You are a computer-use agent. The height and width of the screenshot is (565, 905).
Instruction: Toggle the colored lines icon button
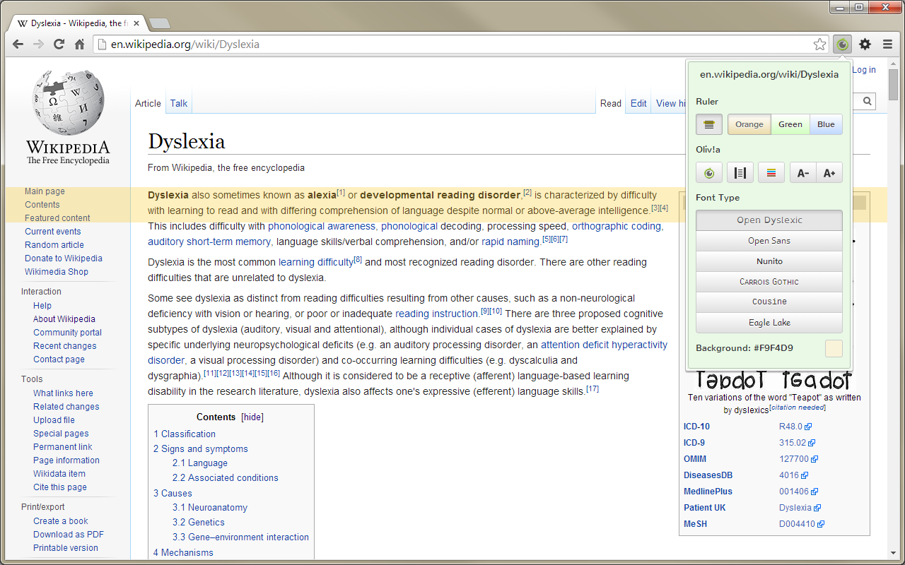pyautogui.click(x=771, y=173)
